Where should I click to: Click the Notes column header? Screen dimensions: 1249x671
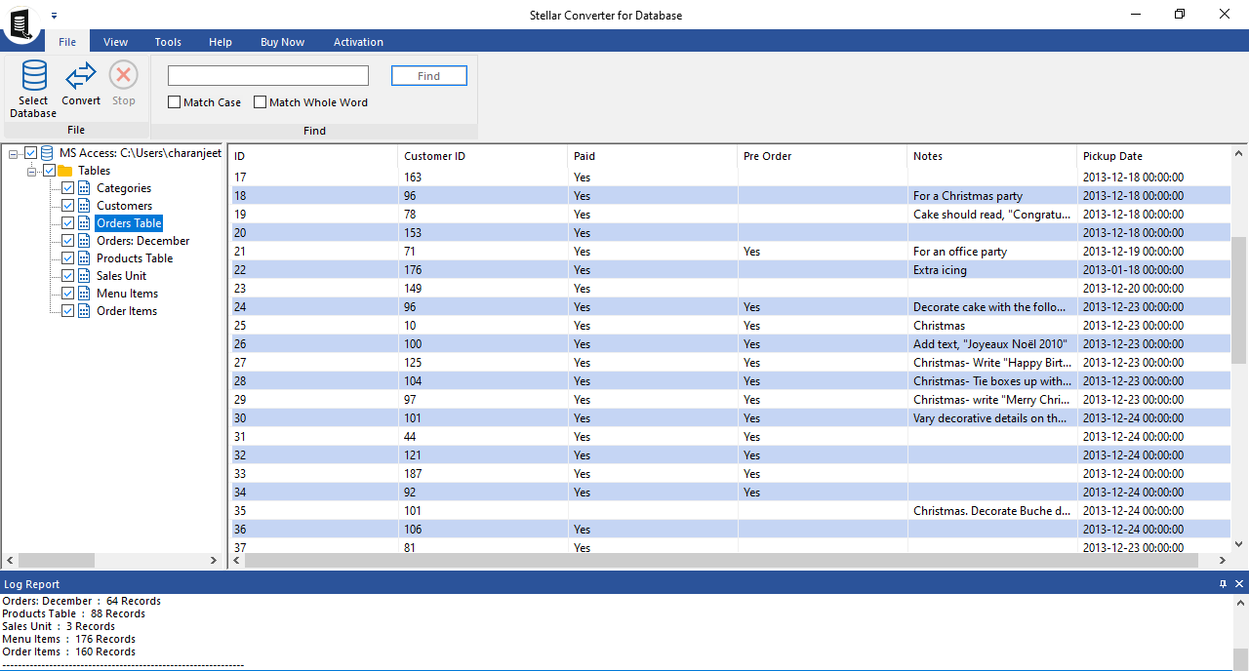(992, 156)
